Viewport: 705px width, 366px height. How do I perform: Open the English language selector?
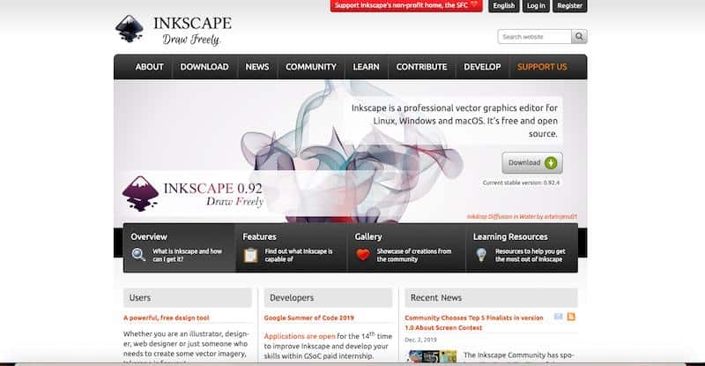pyautogui.click(x=503, y=6)
